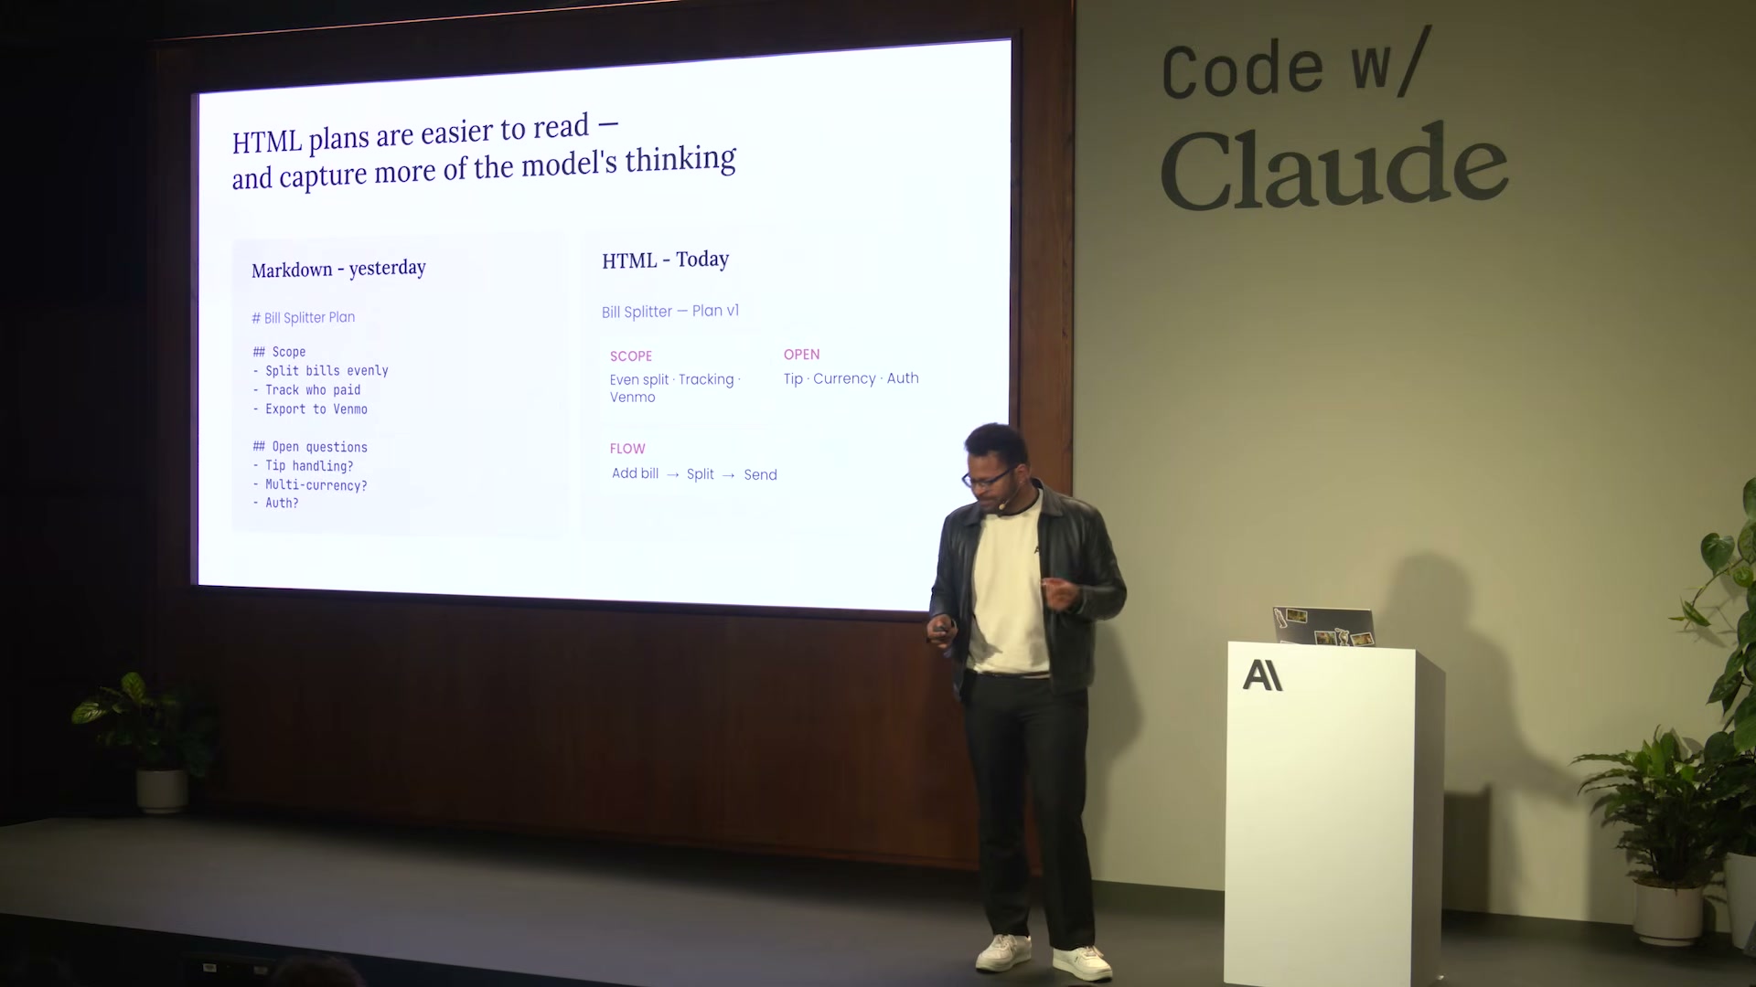Click the laptop on the podium

click(1324, 627)
